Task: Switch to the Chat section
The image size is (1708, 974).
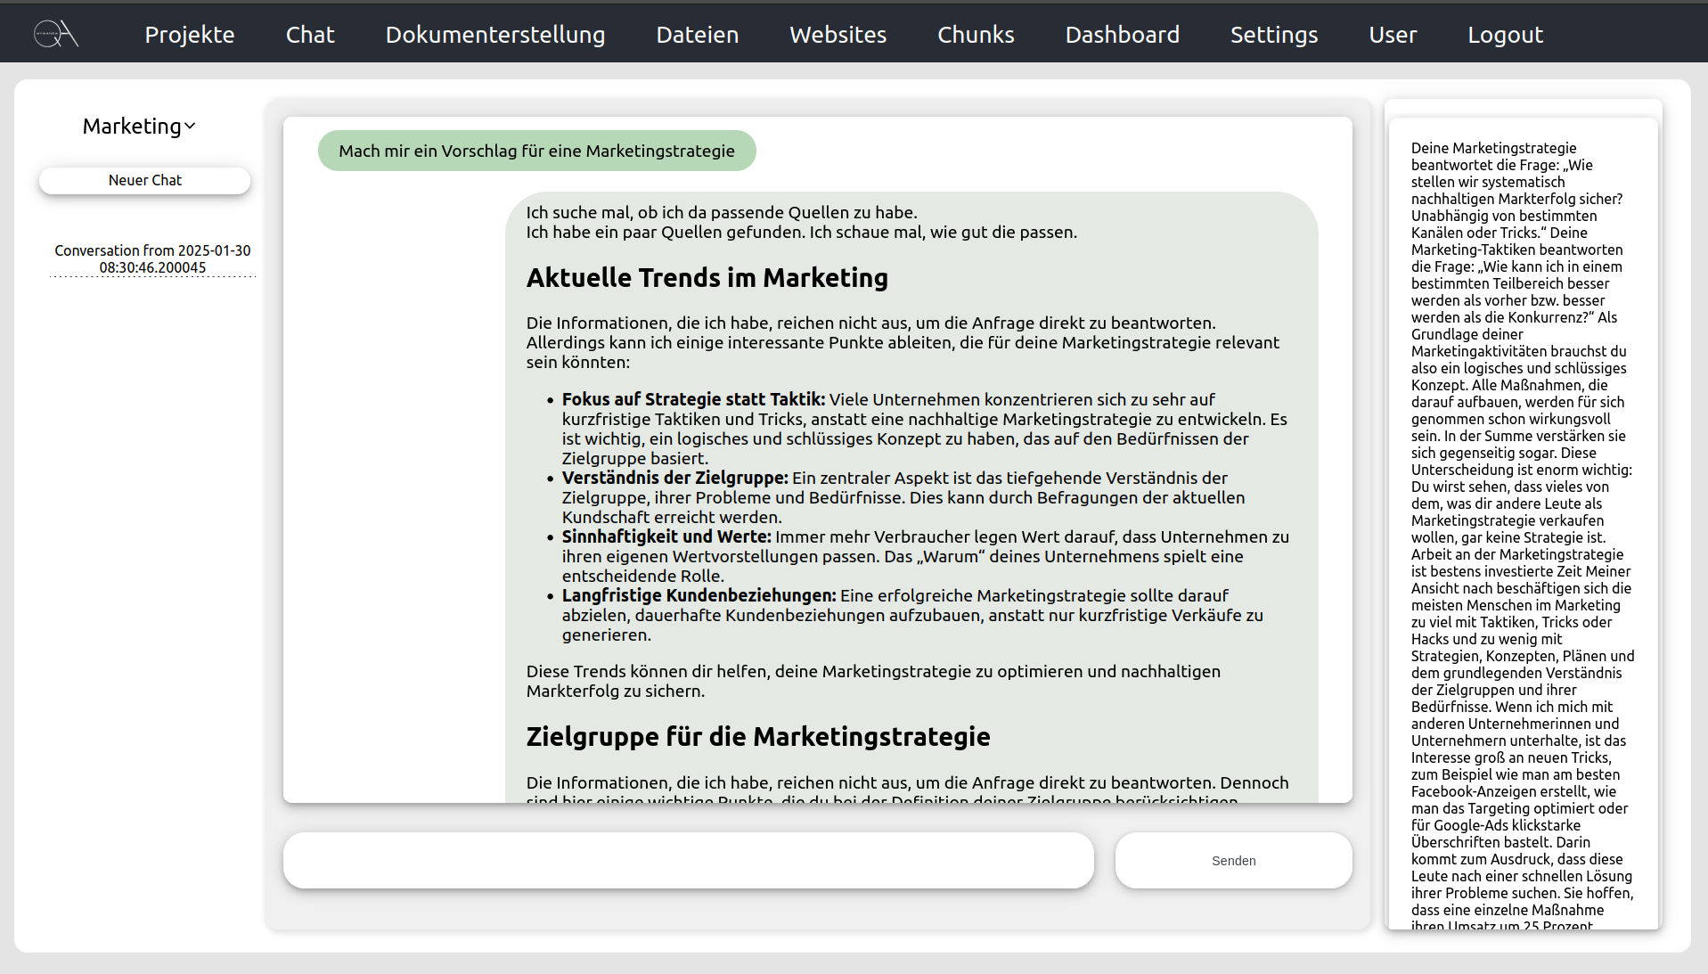Action: pos(309,35)
